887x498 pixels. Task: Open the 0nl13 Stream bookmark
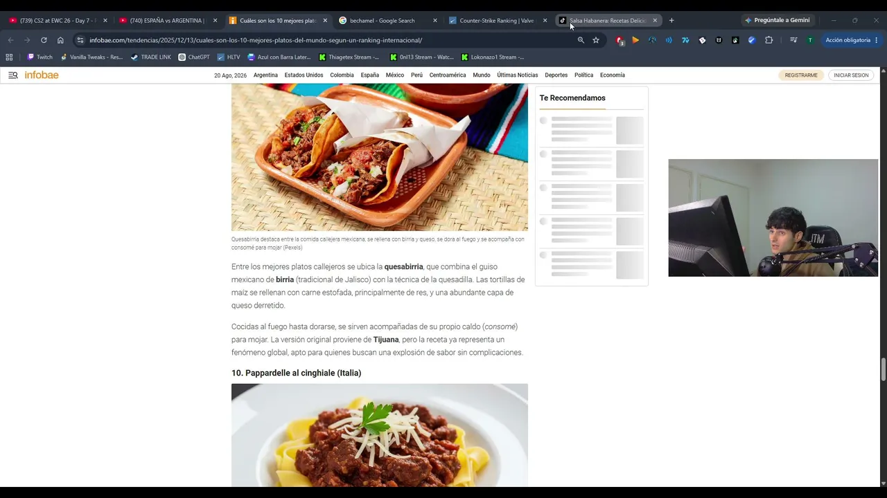[x=422, y=57]
